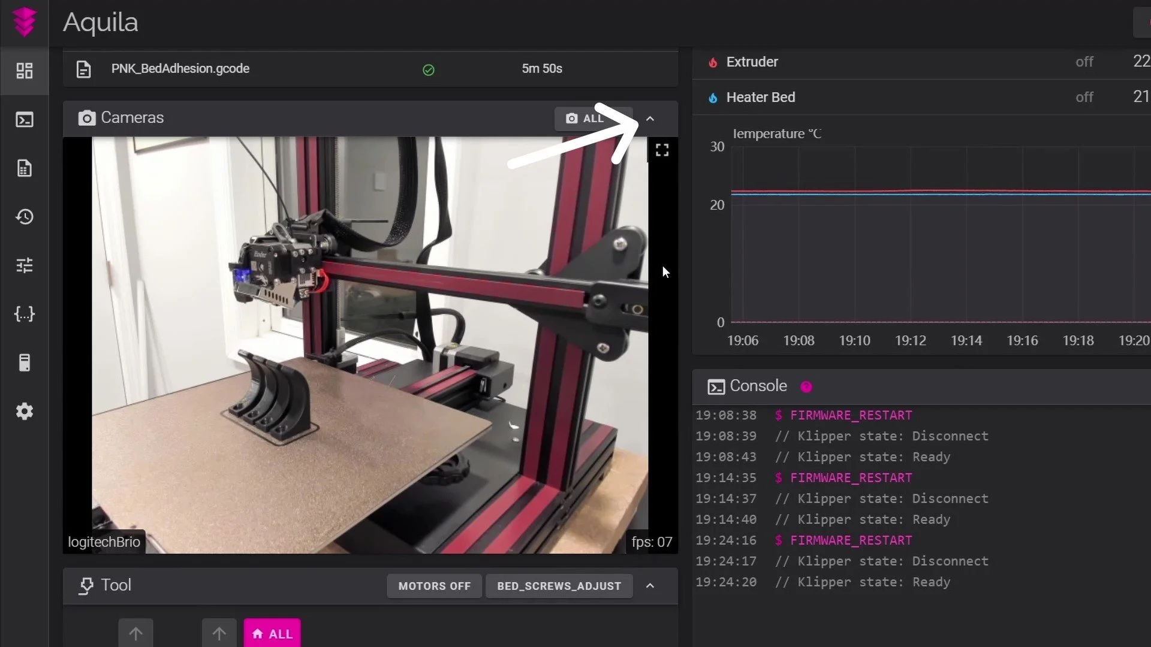Open the Console page icon in sidebar
Viewport: 1151px width, 647px height.
point(24,120)
